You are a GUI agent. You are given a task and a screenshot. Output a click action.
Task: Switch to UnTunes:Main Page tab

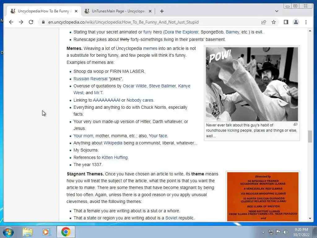(118, 11)
